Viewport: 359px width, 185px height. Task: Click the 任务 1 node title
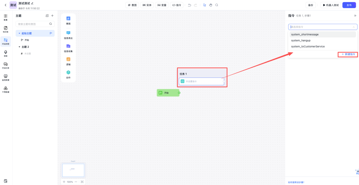(183, 74)
